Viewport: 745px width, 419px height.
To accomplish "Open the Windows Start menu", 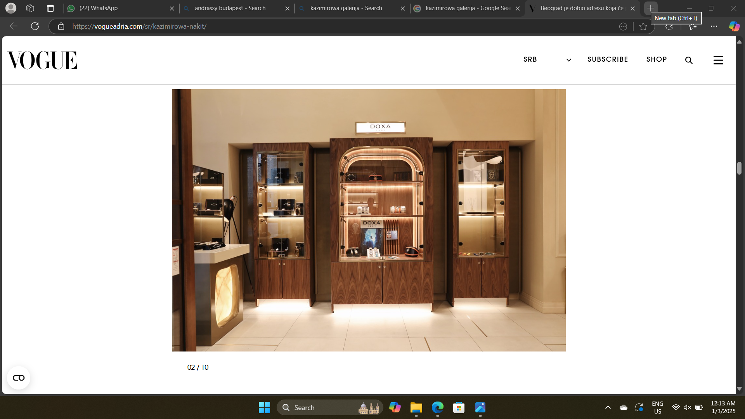I will pyautogui.click(x=264, y=407).
